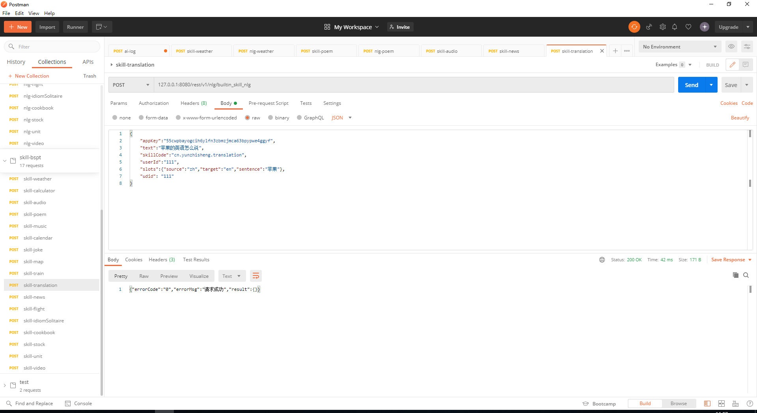757x413 pixels.
Task: Search within the response body
Action: (746, 275)
